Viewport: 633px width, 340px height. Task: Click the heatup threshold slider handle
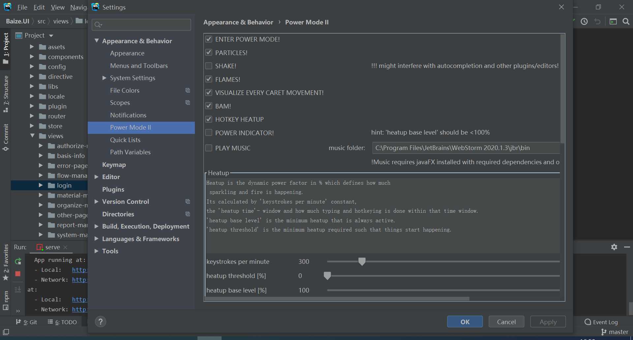coord(327,276)
